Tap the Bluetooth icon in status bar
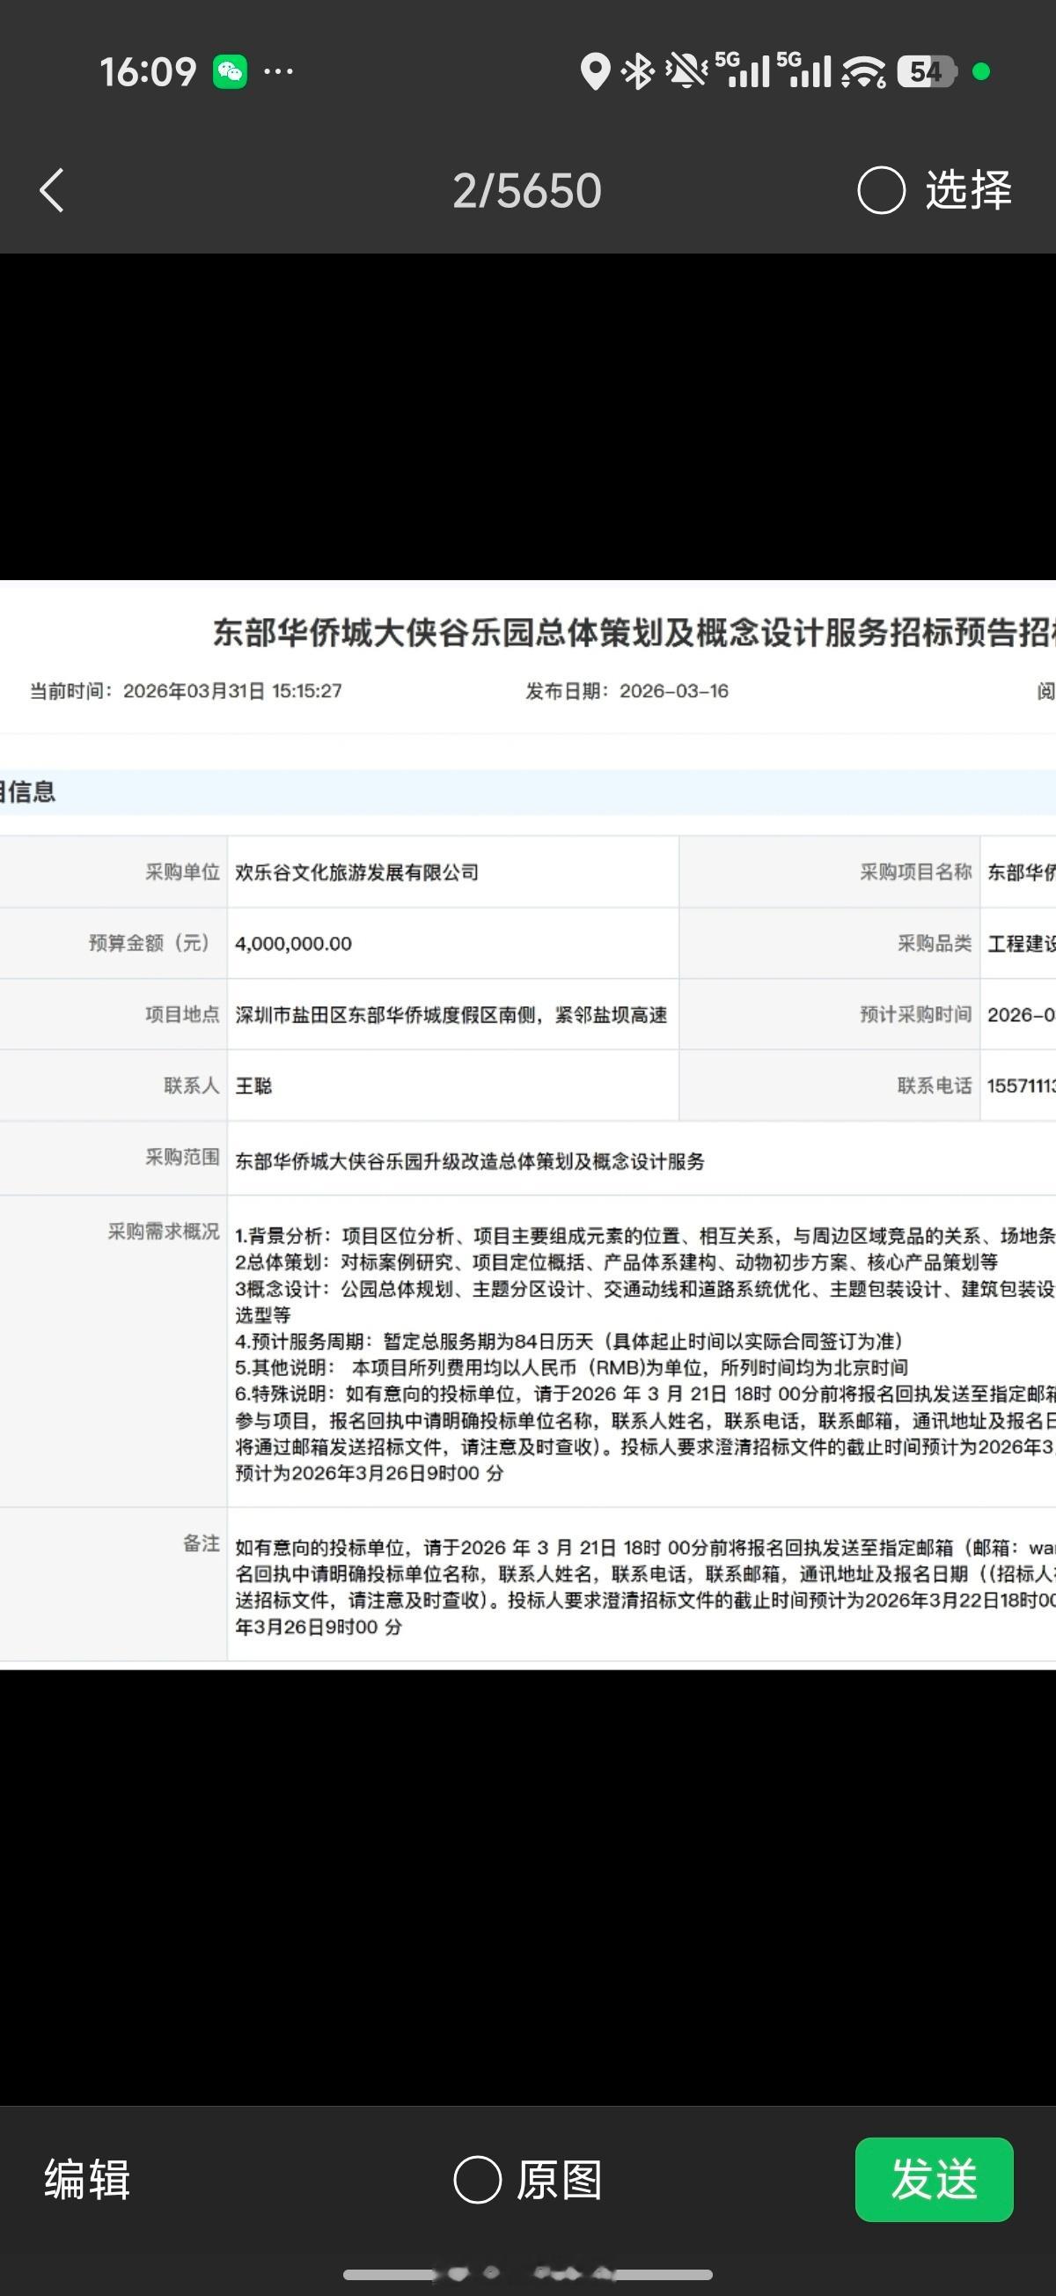Image resolution: width=1056 pixels, height=2296 pixels. click(x=638, y=71)
